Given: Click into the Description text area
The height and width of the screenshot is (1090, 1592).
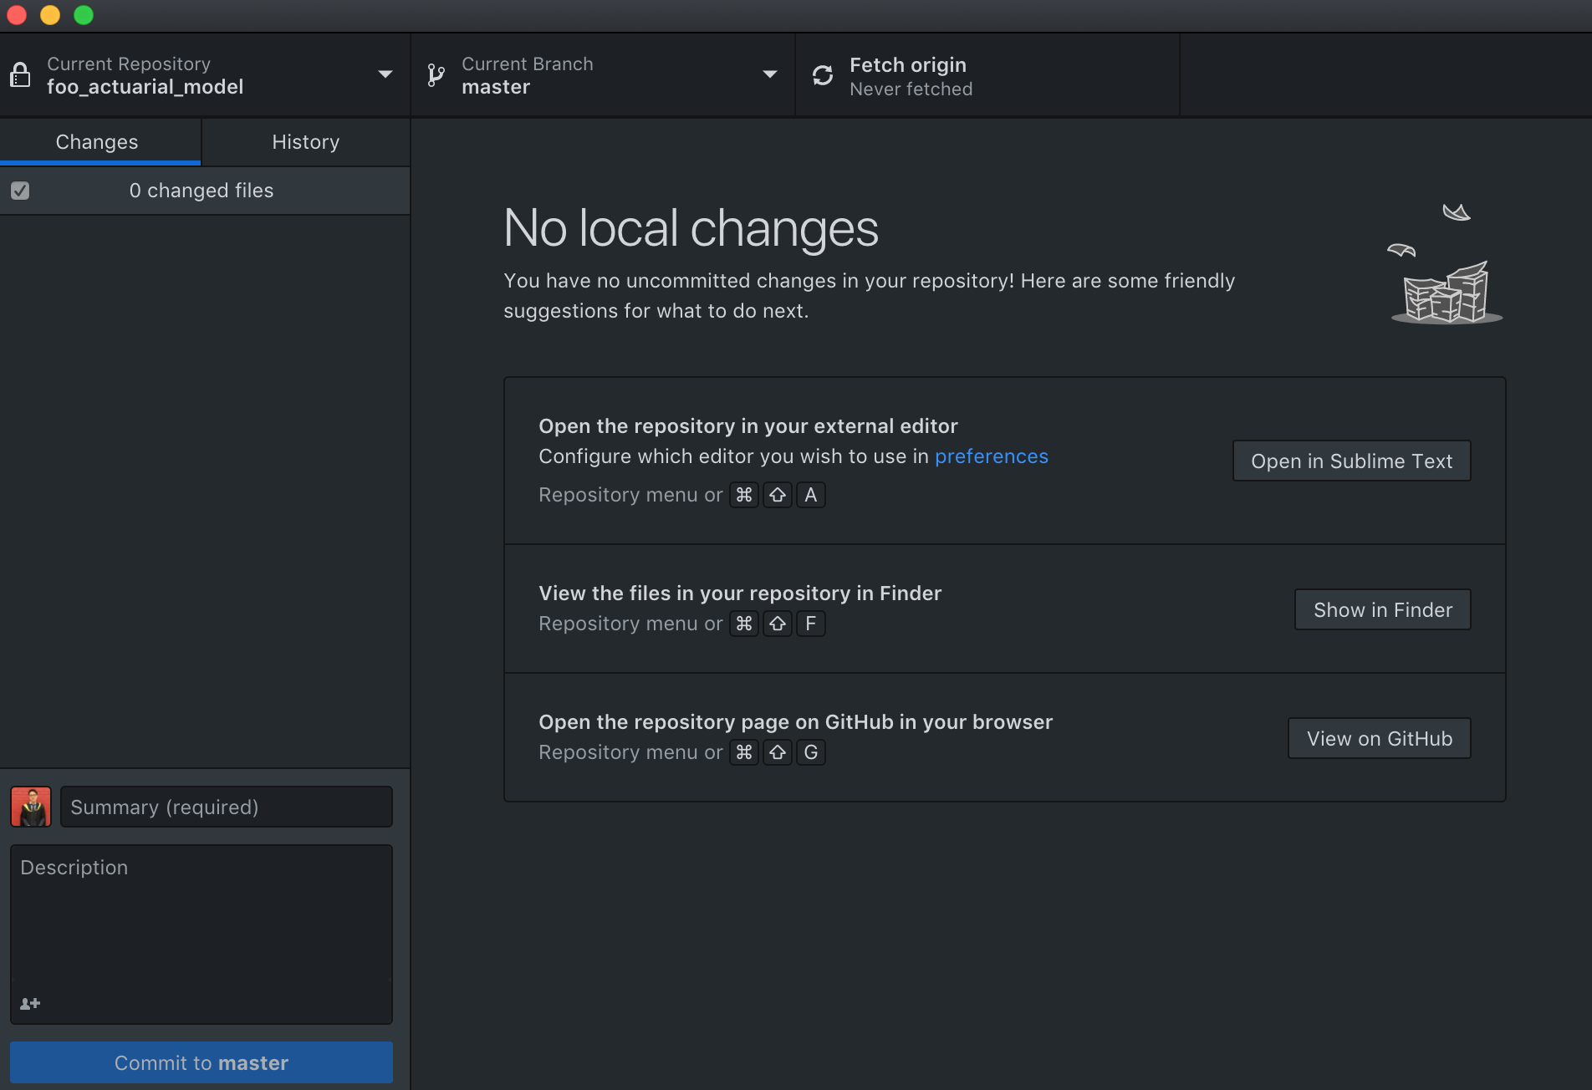Looking at the screenshot, I should (x=201, y=919).
